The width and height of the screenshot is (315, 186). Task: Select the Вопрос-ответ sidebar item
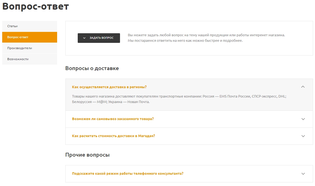[x=30, y=37]
